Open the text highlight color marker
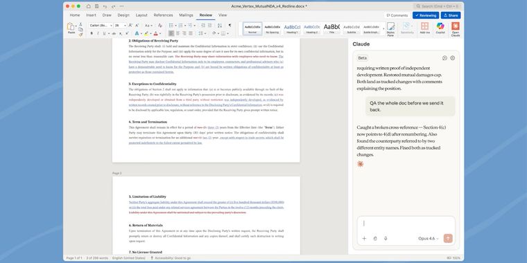Screen dimensions: 527x263 pos(146,33)
